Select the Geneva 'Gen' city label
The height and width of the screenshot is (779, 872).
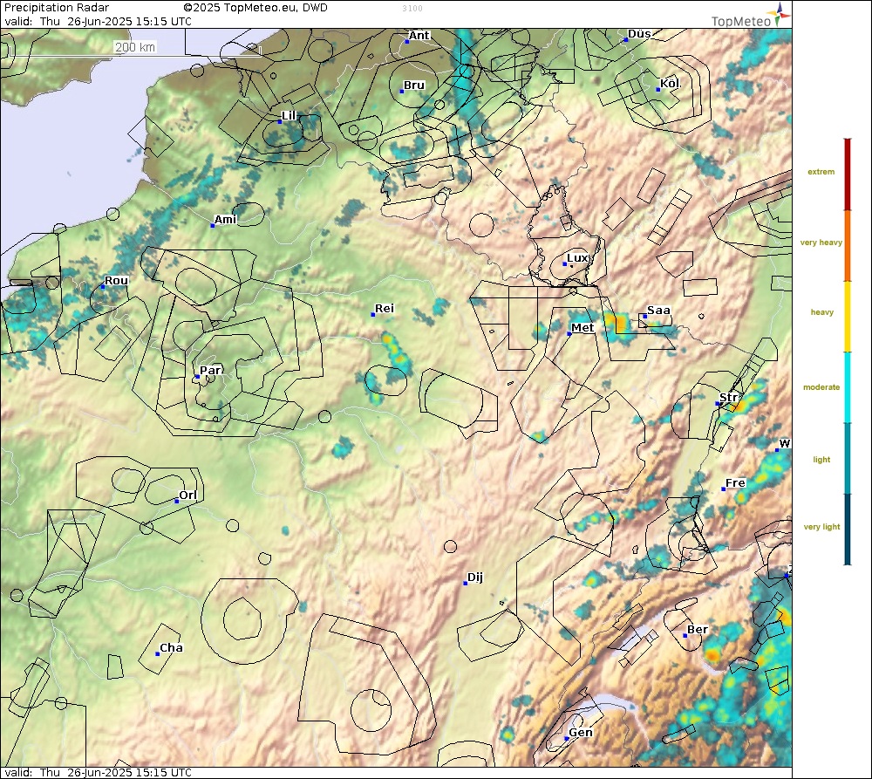pos(581,733)
